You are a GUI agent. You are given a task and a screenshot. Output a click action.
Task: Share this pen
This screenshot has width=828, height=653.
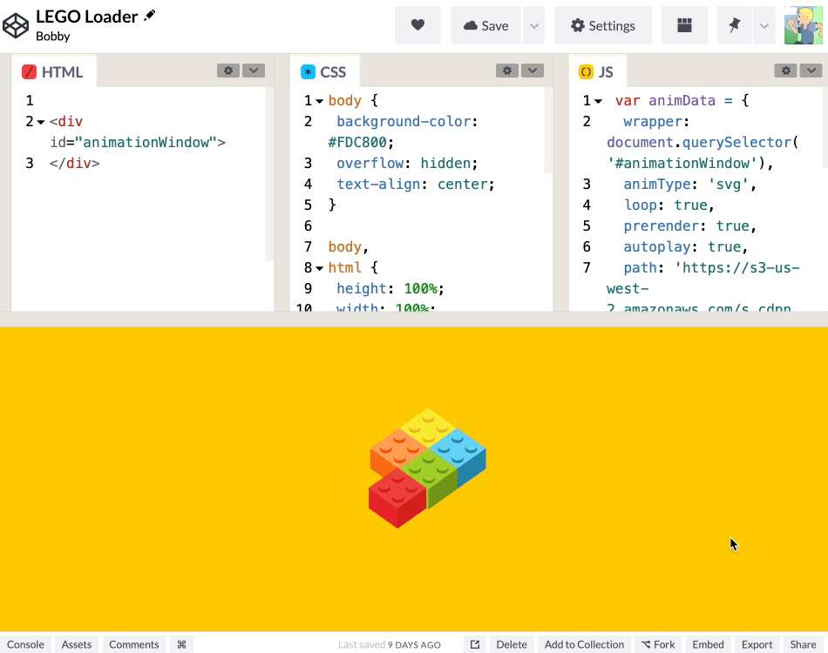click(804, 644)
